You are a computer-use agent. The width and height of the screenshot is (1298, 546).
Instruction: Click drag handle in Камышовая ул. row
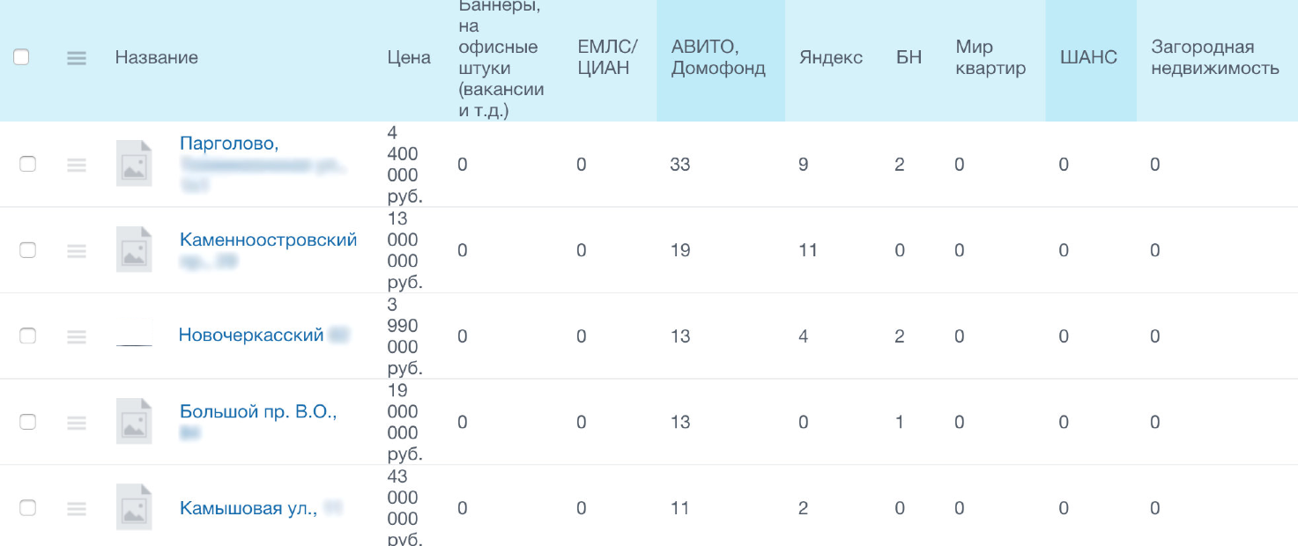tap(77, 508)
